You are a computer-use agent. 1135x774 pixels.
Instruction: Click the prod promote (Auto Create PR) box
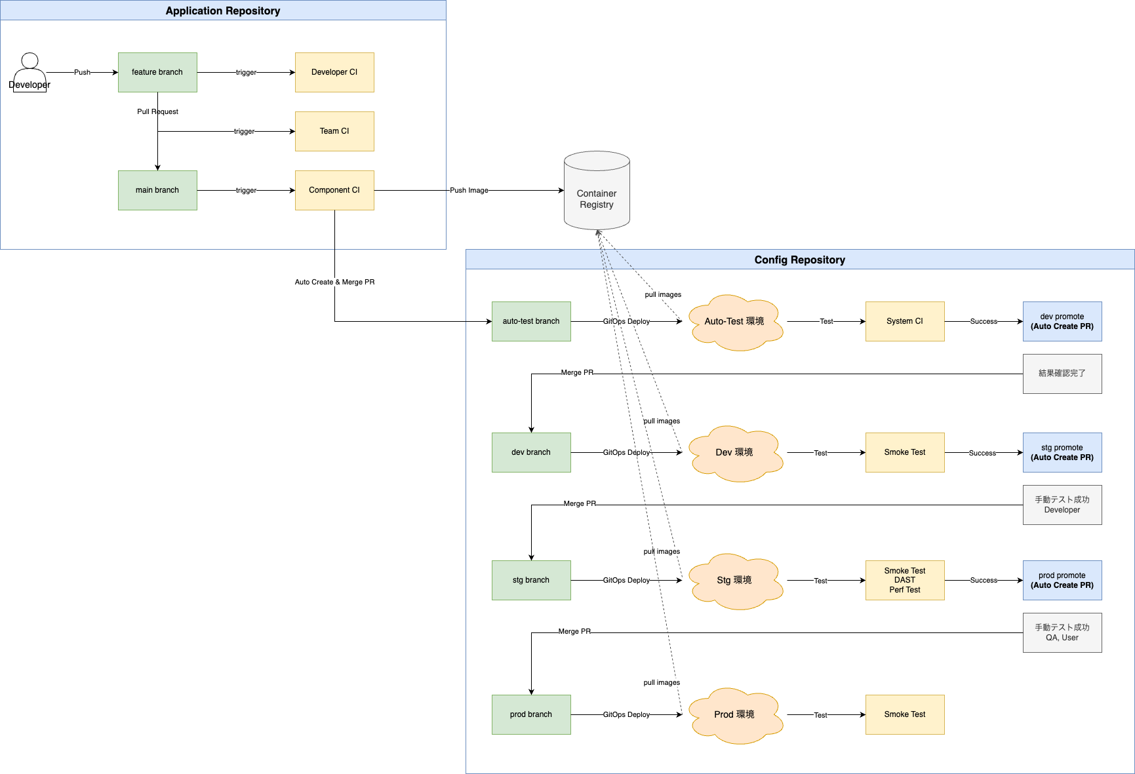[x=1062, y=580]
